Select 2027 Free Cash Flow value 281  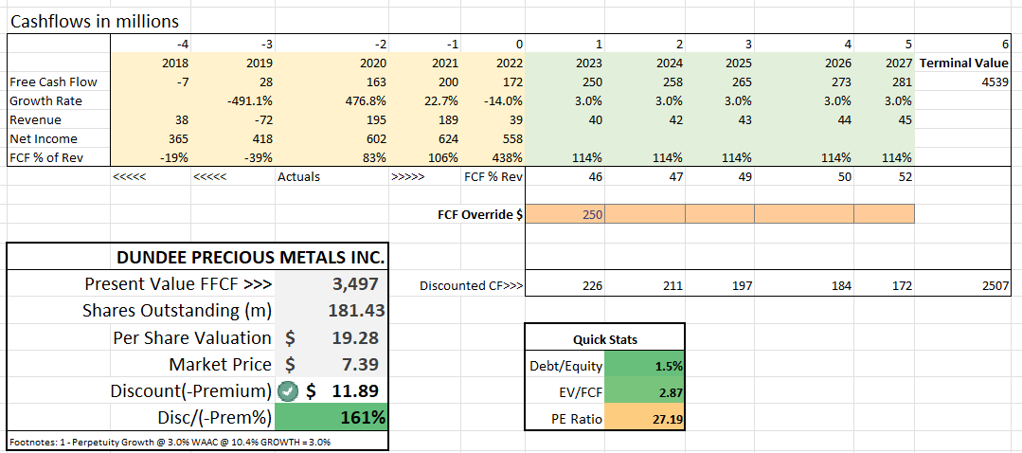click(x=885, y=82)
